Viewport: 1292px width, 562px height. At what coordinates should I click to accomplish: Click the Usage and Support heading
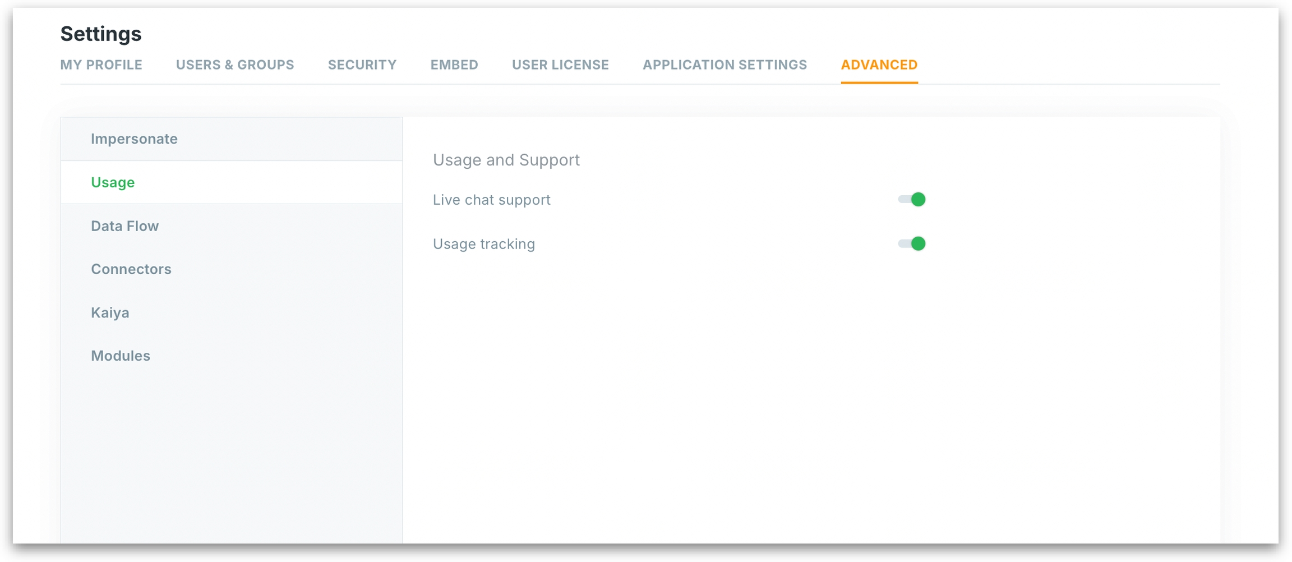point(506,160)
